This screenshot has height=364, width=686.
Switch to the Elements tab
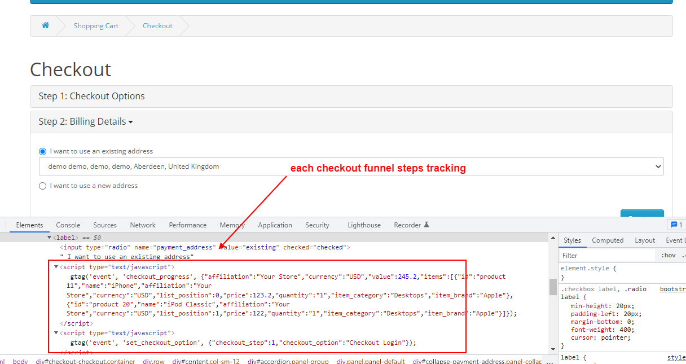click(29, 225)
